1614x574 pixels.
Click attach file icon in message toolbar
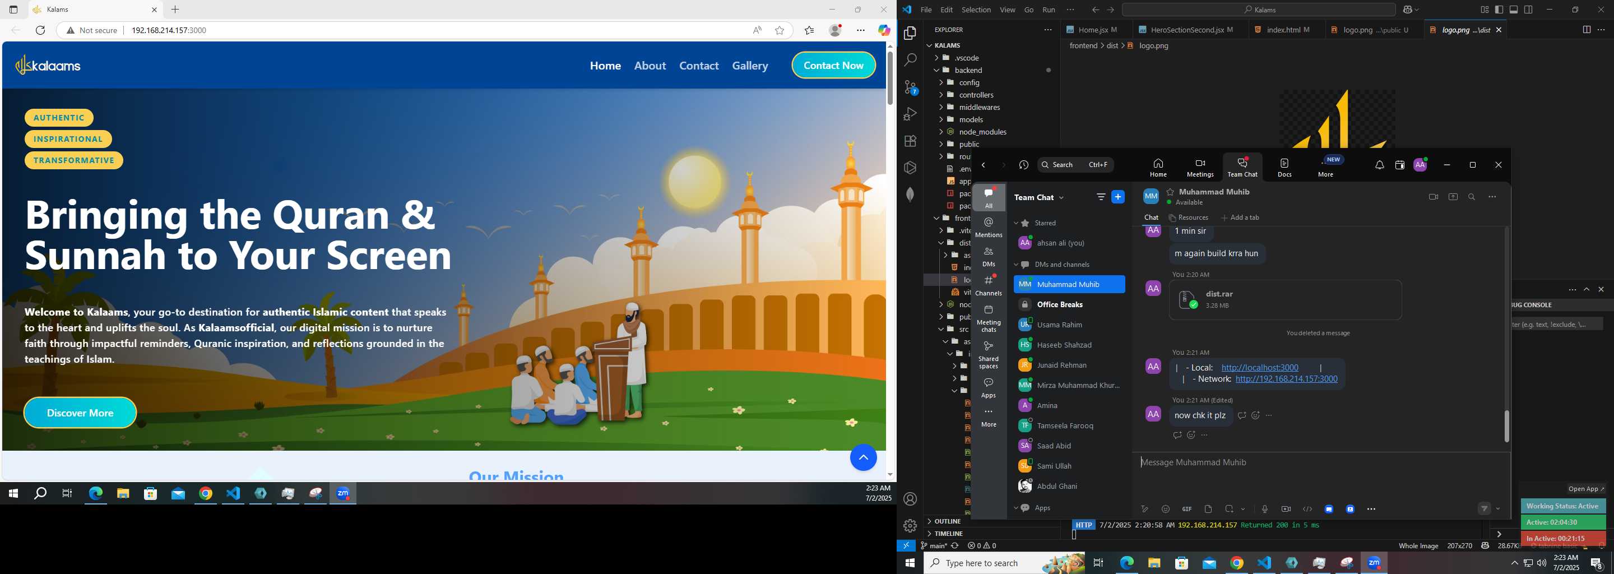(1208, 509)
